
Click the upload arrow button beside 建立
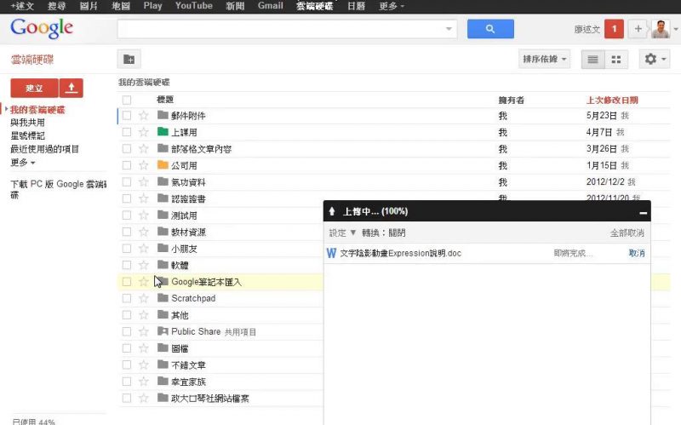pos(72,88)
